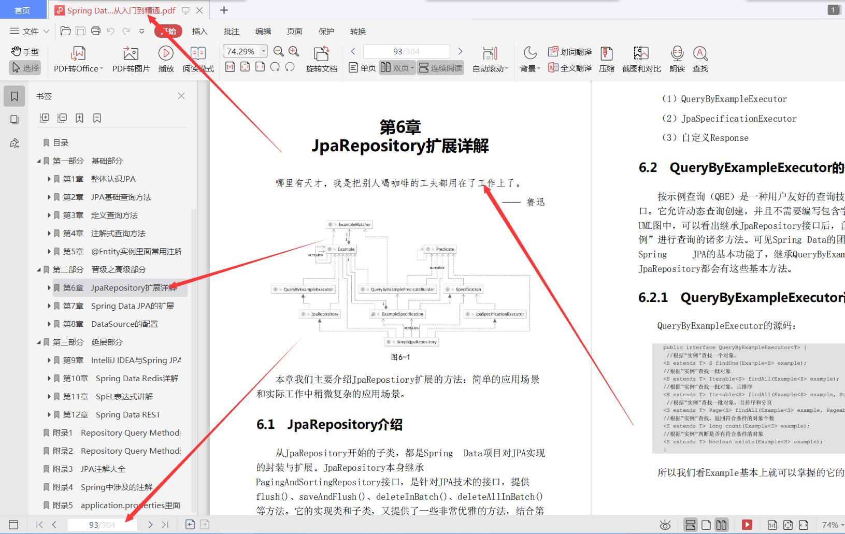This screenshot has height=534, width=845.
Task: Collapse the 第一部分 基础部分 bookmark node
Action: 39,161
